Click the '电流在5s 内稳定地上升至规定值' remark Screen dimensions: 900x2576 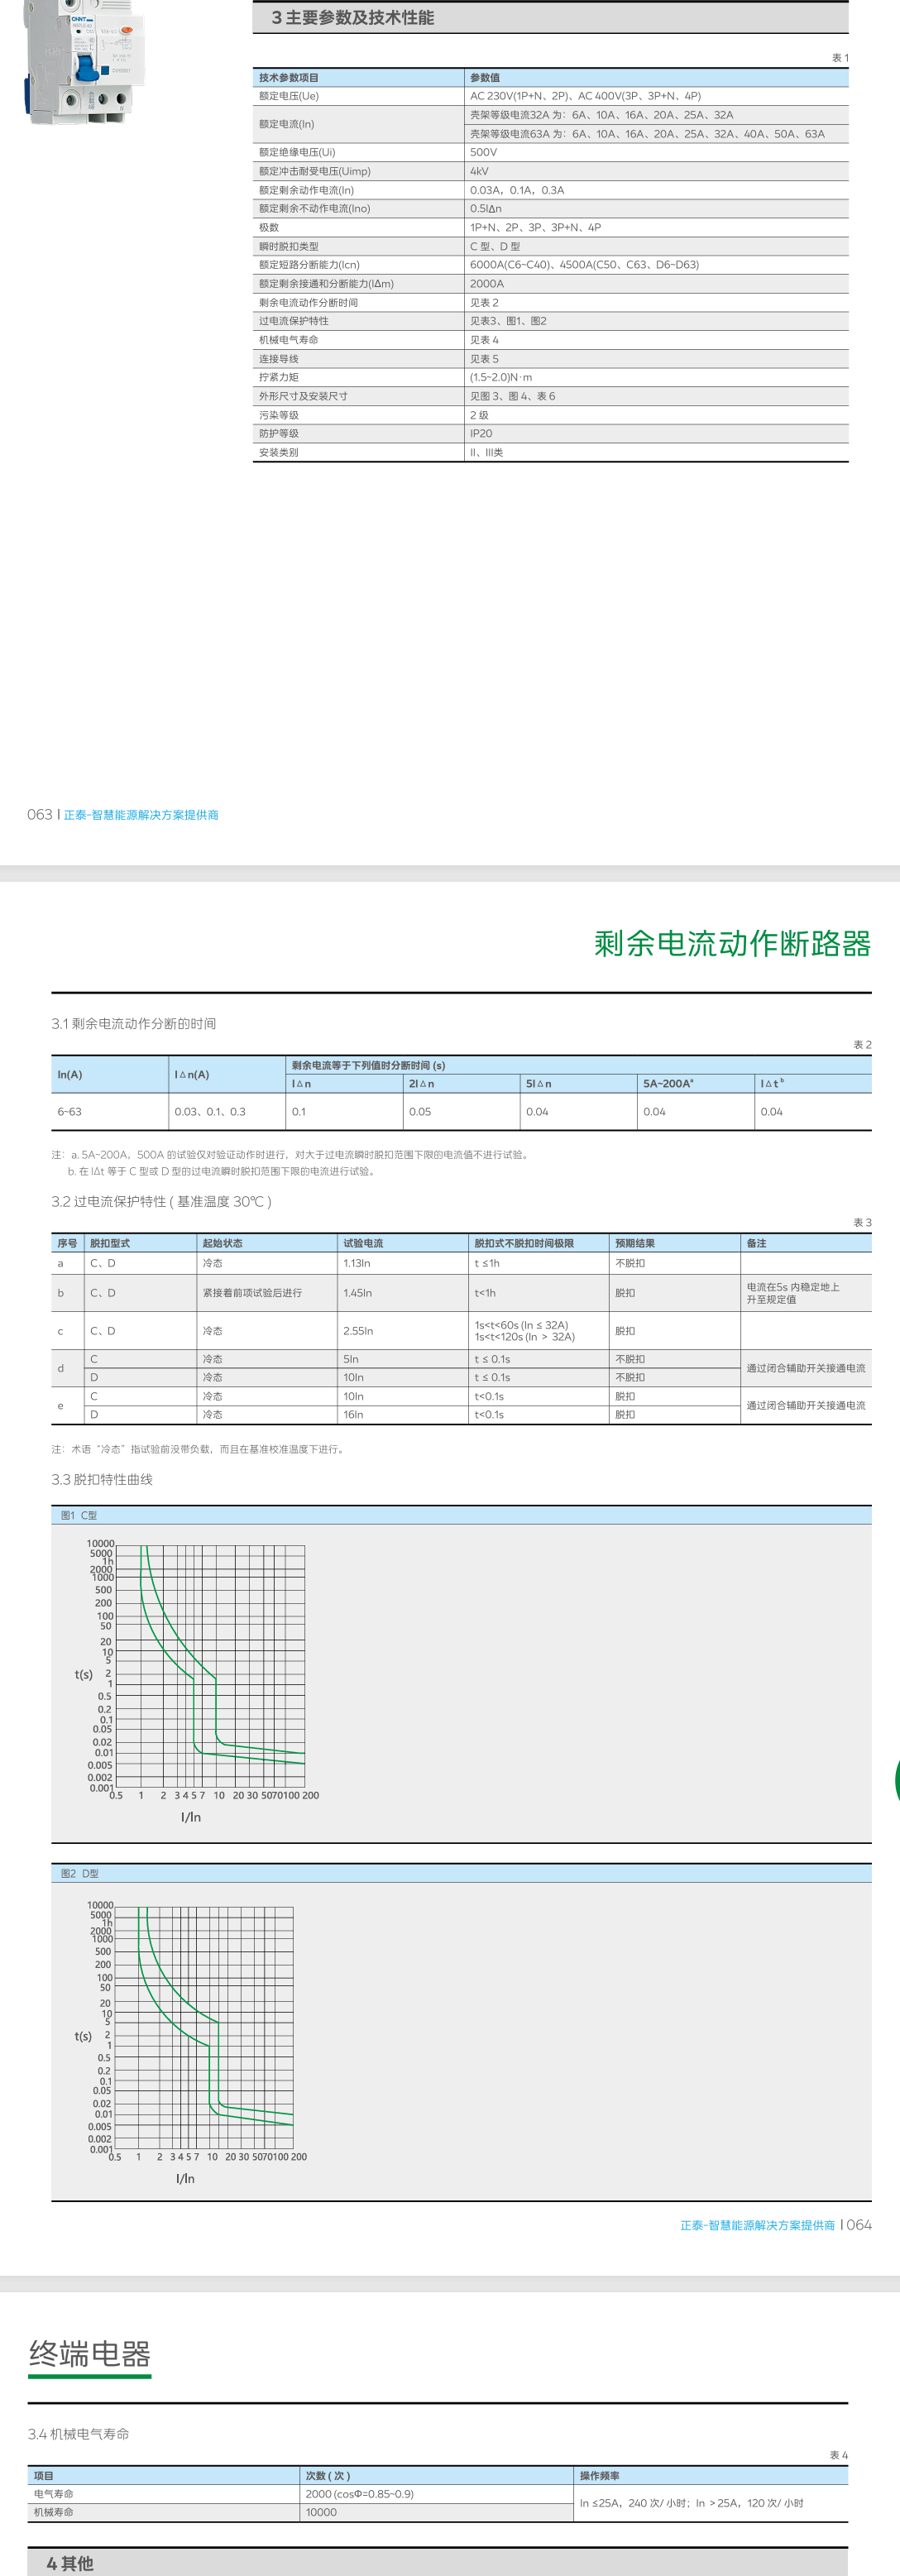793,1293
